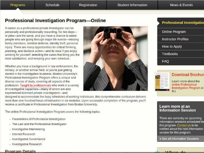This screenshot has width=204, height=153.
Task: Go to FAQ in the sidebar
Action: [166, 62]
